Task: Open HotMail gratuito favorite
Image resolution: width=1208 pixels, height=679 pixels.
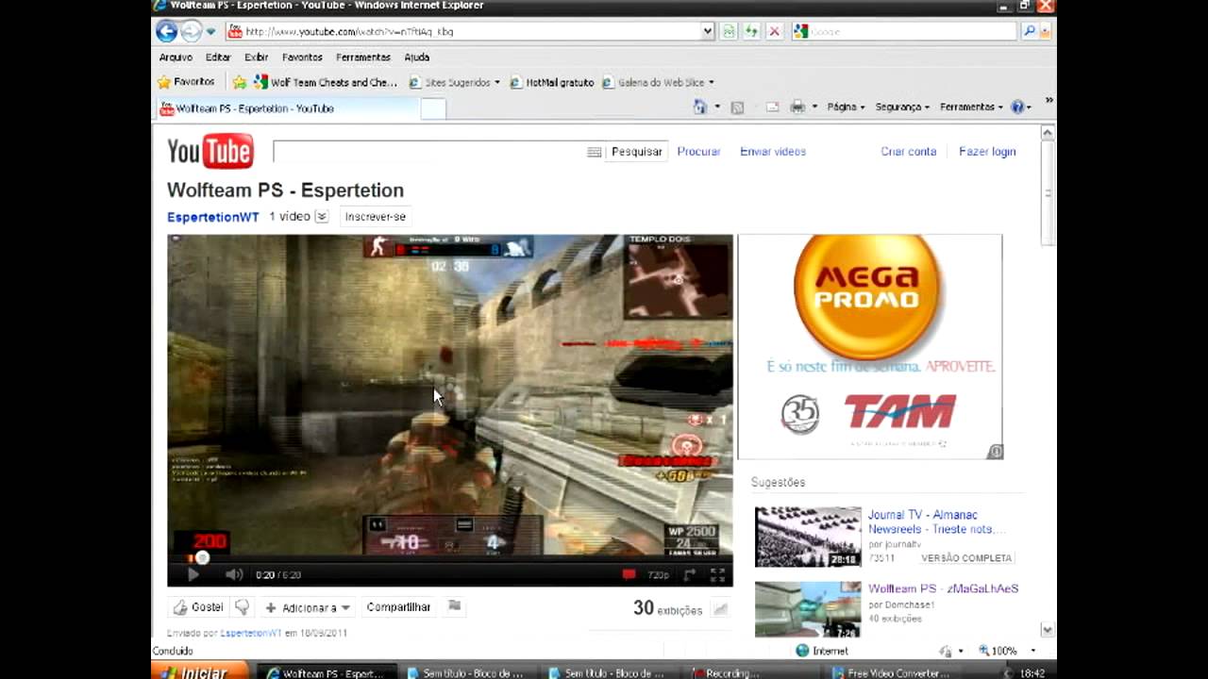Action: (552, 82)
